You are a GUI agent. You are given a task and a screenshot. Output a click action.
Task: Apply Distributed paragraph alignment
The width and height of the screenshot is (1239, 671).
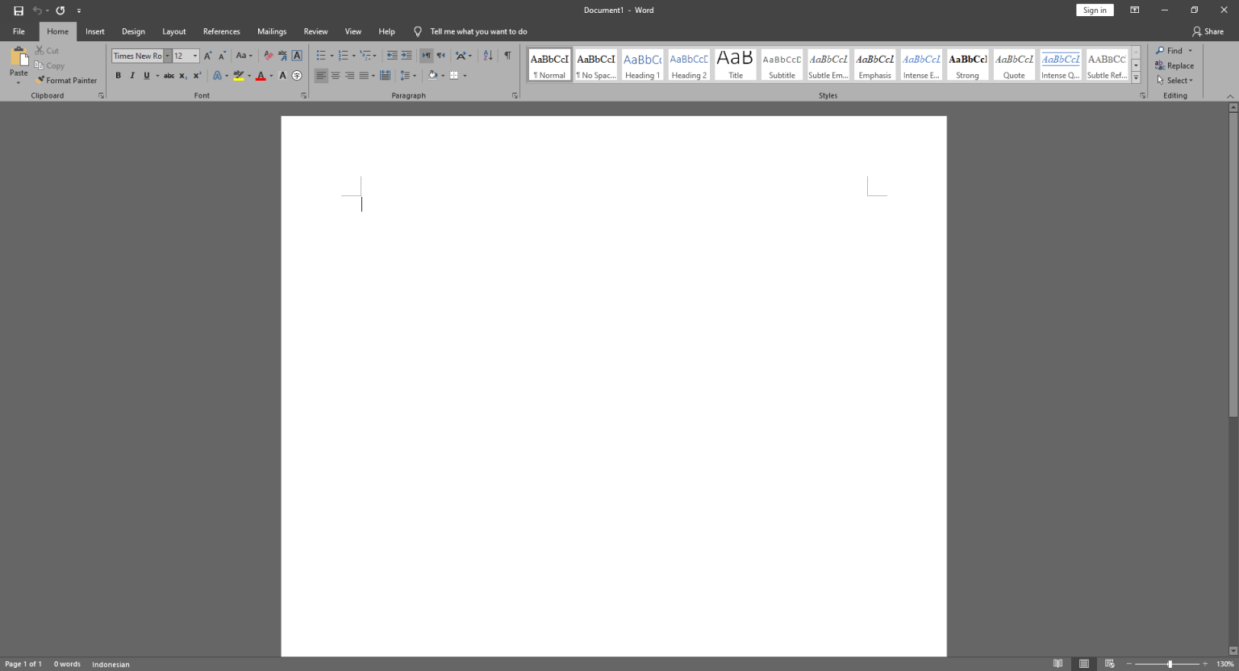coord(385,76)
